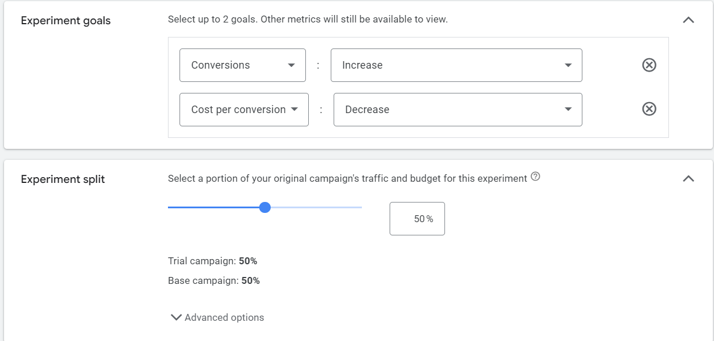Screen dimensions: 714x341
Task: Click the Experiment split heading
Action: (63, 179)
